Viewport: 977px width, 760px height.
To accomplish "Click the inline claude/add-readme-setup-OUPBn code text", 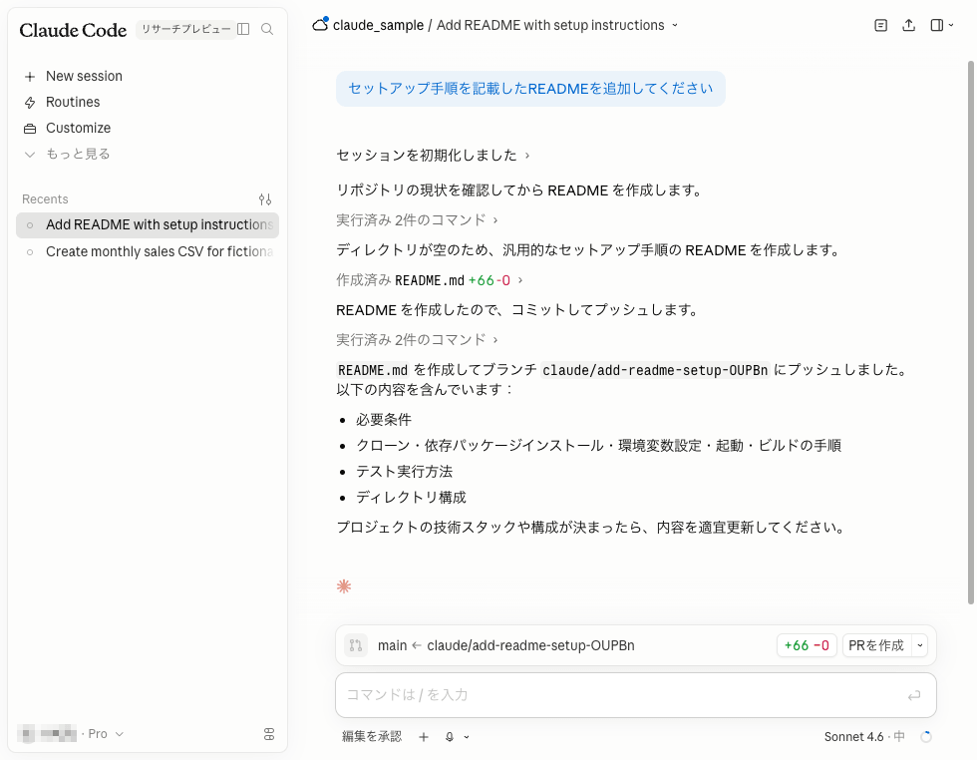I will click(655, 370).
